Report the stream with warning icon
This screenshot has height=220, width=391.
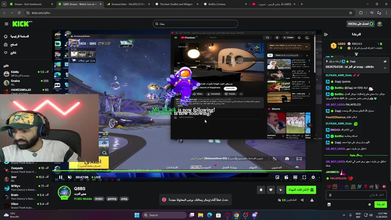[312, 200]
